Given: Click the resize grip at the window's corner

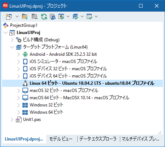Looking at the screenshot, I should [160, 133].
